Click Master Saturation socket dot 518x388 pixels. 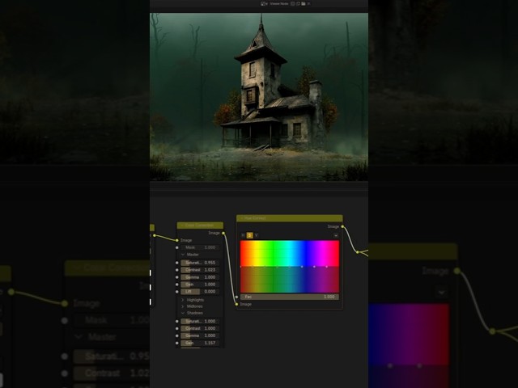click(177, 263)
